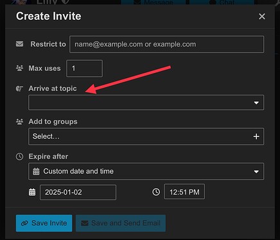Click the arrow of Arrive at topic selector
Screen dimensions: 280x240
[x=256, y=103]
